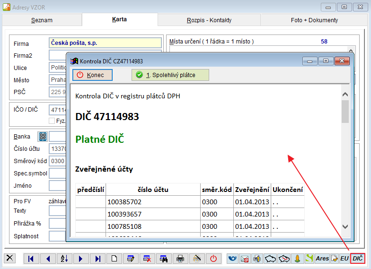Image resolution: width=371 pixels, height=269 pixels.
Task: Go to the first record
Action: click(x=31, y=259)
